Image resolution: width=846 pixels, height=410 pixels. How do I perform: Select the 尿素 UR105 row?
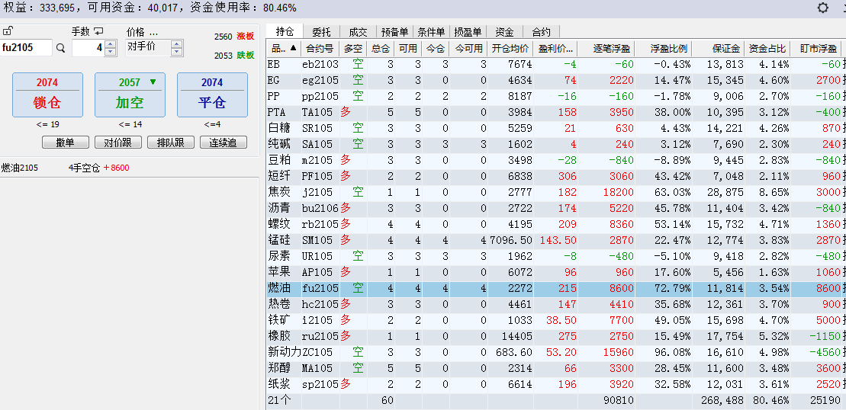tap(555, 256)
